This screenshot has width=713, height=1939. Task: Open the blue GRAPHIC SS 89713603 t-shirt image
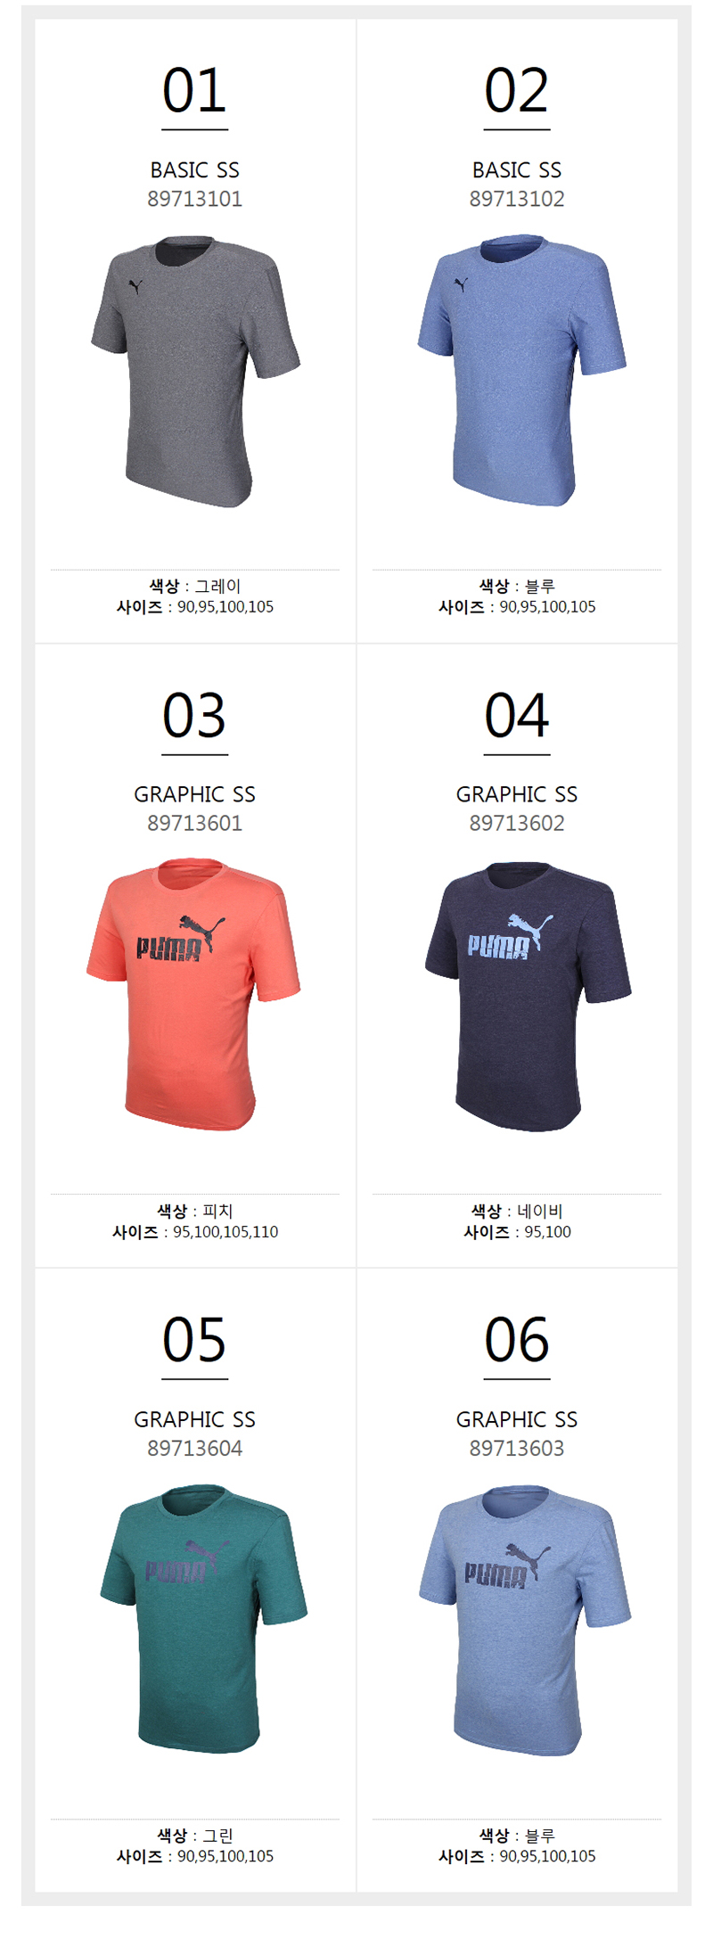click(525, 1620)
